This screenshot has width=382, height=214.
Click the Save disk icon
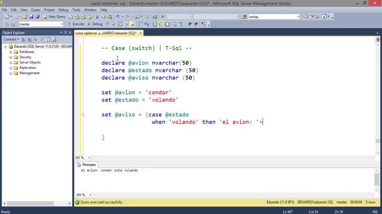[x=31, y=17]
